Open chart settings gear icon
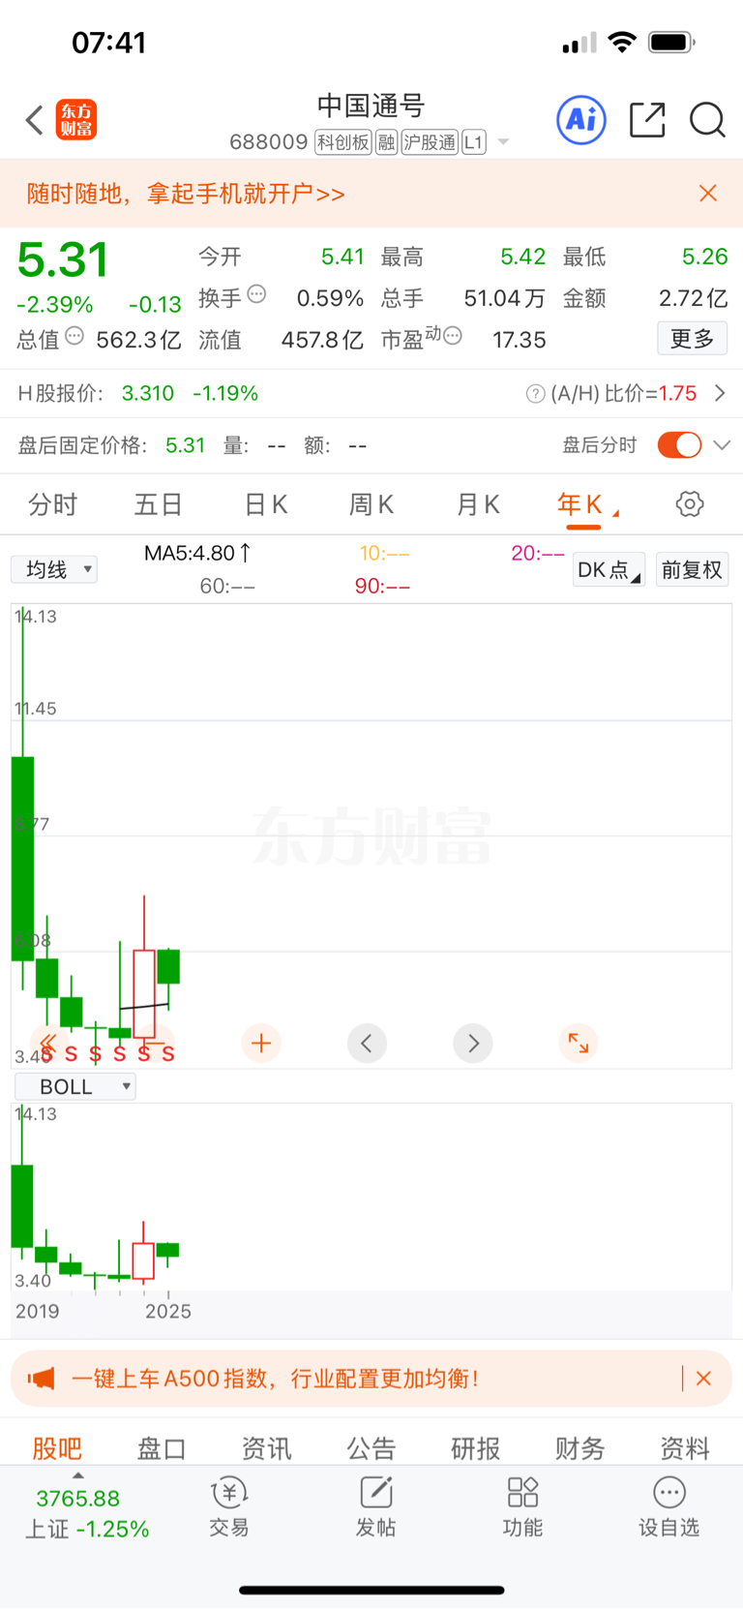The width and height of the screenshot is (743, 1609). click(690, 503)
